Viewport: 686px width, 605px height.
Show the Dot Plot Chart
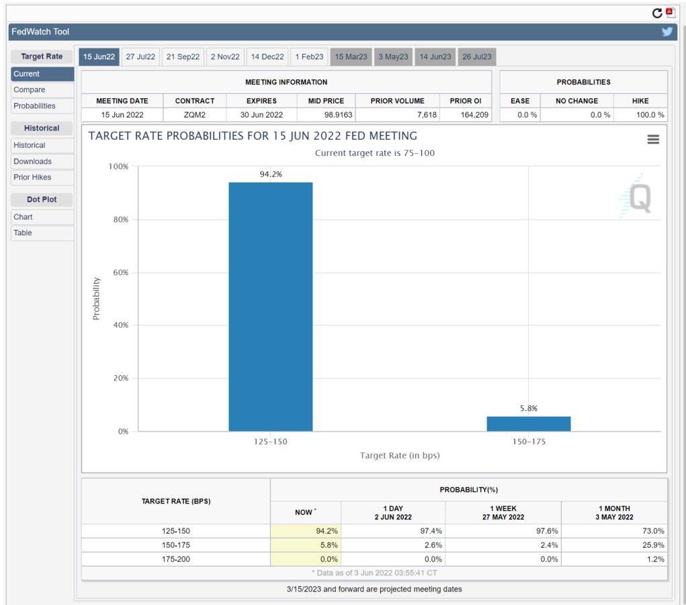click(24, 216)
